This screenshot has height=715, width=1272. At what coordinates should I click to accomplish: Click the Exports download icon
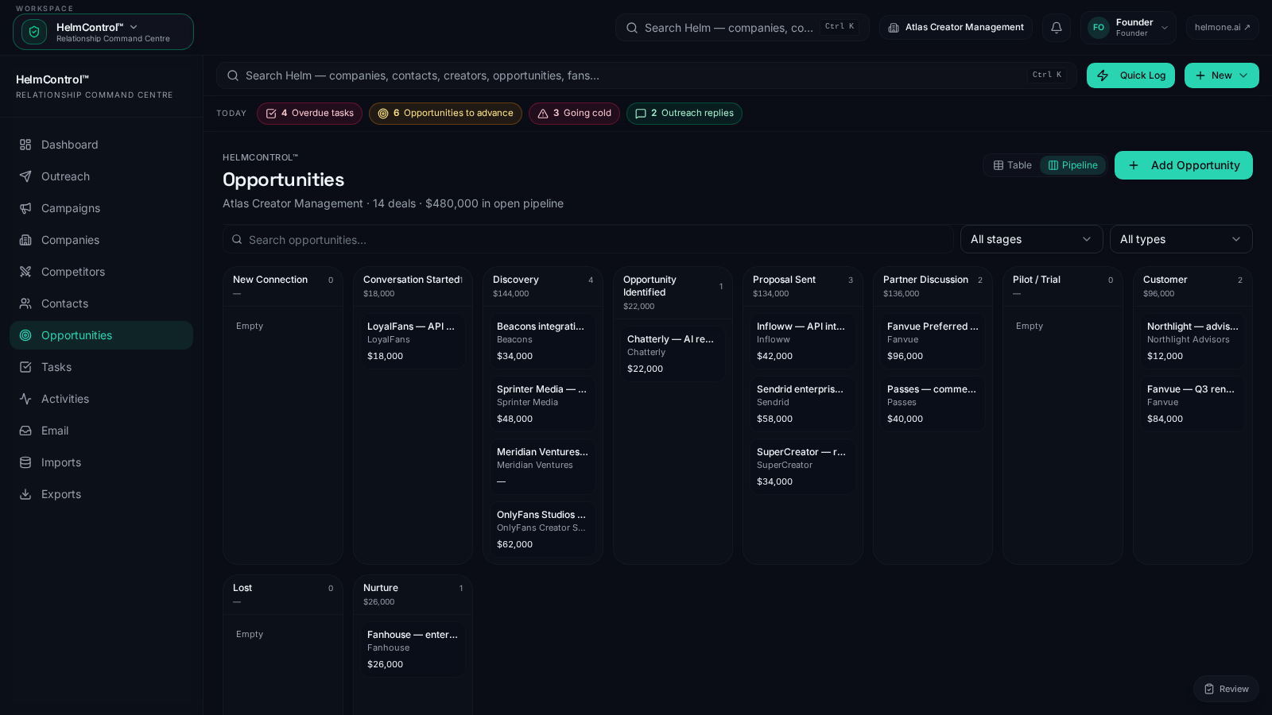coord(25,494)
